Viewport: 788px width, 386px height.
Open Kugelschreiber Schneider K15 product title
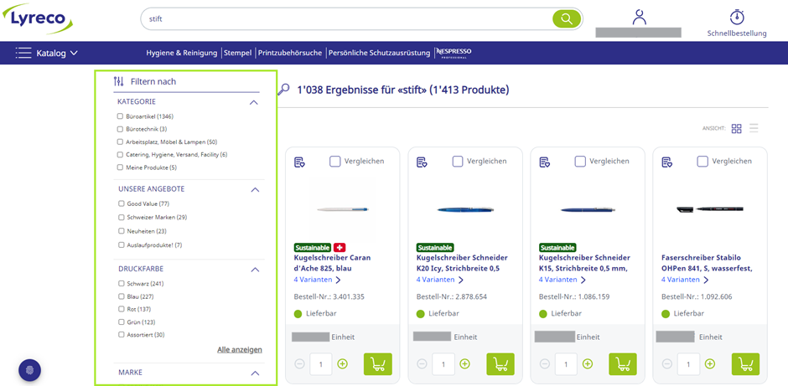[x=584, y=263]
